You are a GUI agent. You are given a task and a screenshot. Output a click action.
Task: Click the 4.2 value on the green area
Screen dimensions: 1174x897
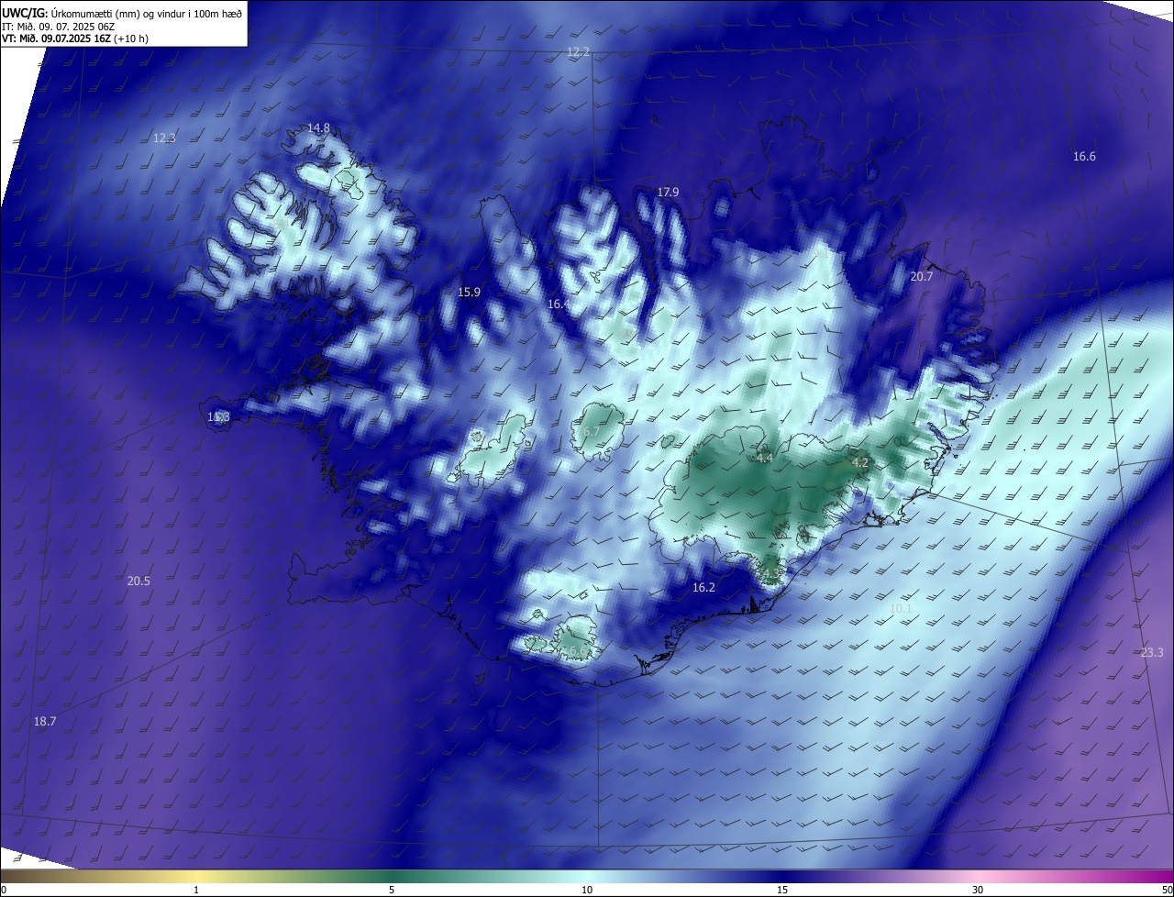click(859, 462)
